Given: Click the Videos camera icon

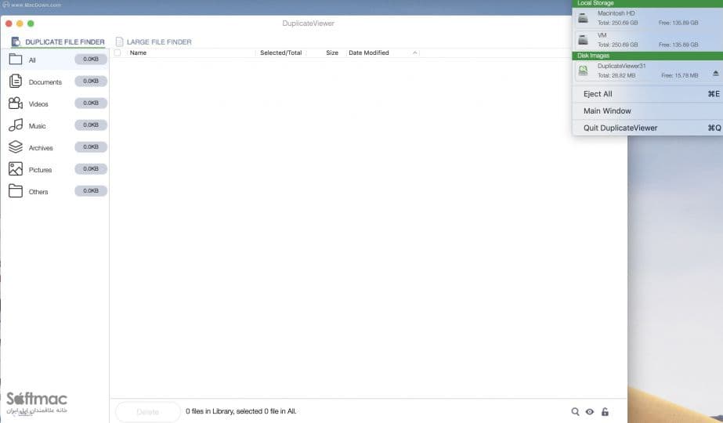Looking at the screenshot, I should (x=15, y=103).
